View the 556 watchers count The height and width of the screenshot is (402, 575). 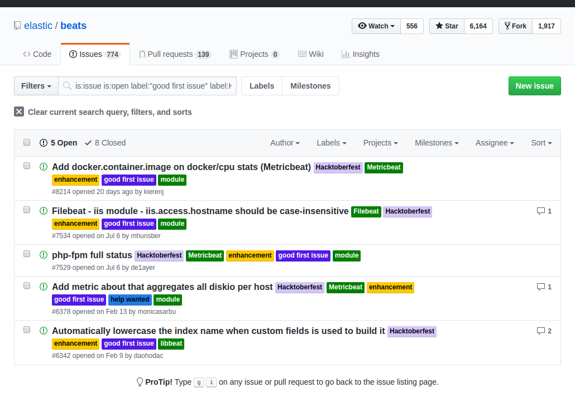coord(412,26)
